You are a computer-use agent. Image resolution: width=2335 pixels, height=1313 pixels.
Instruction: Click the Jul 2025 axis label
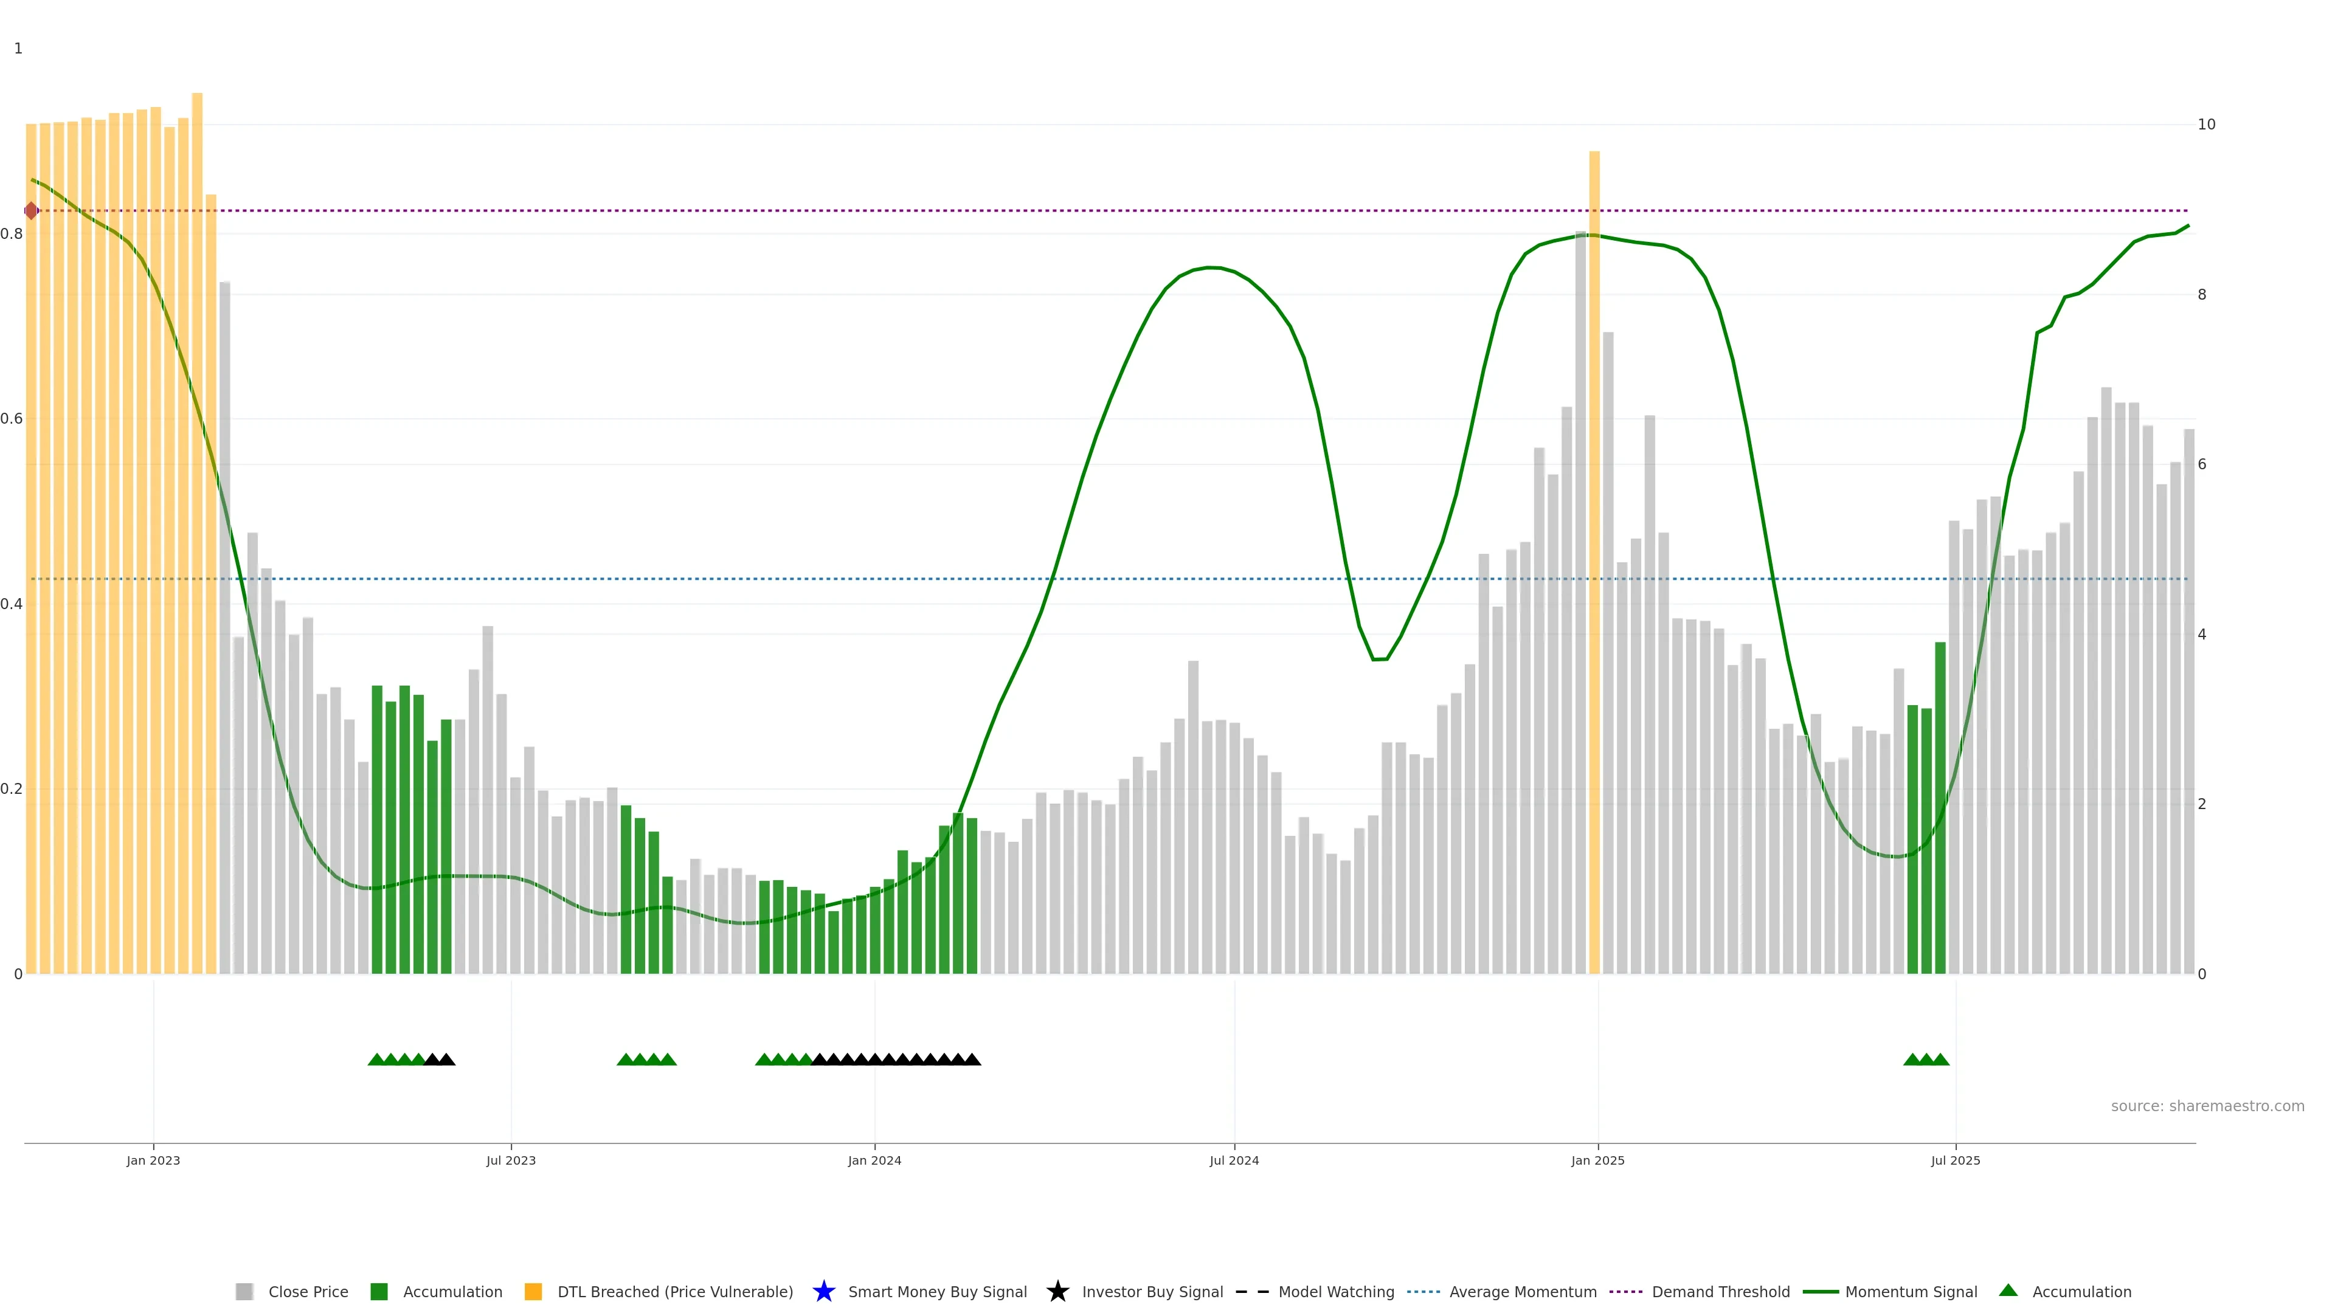click(x=1955, y=1160)
